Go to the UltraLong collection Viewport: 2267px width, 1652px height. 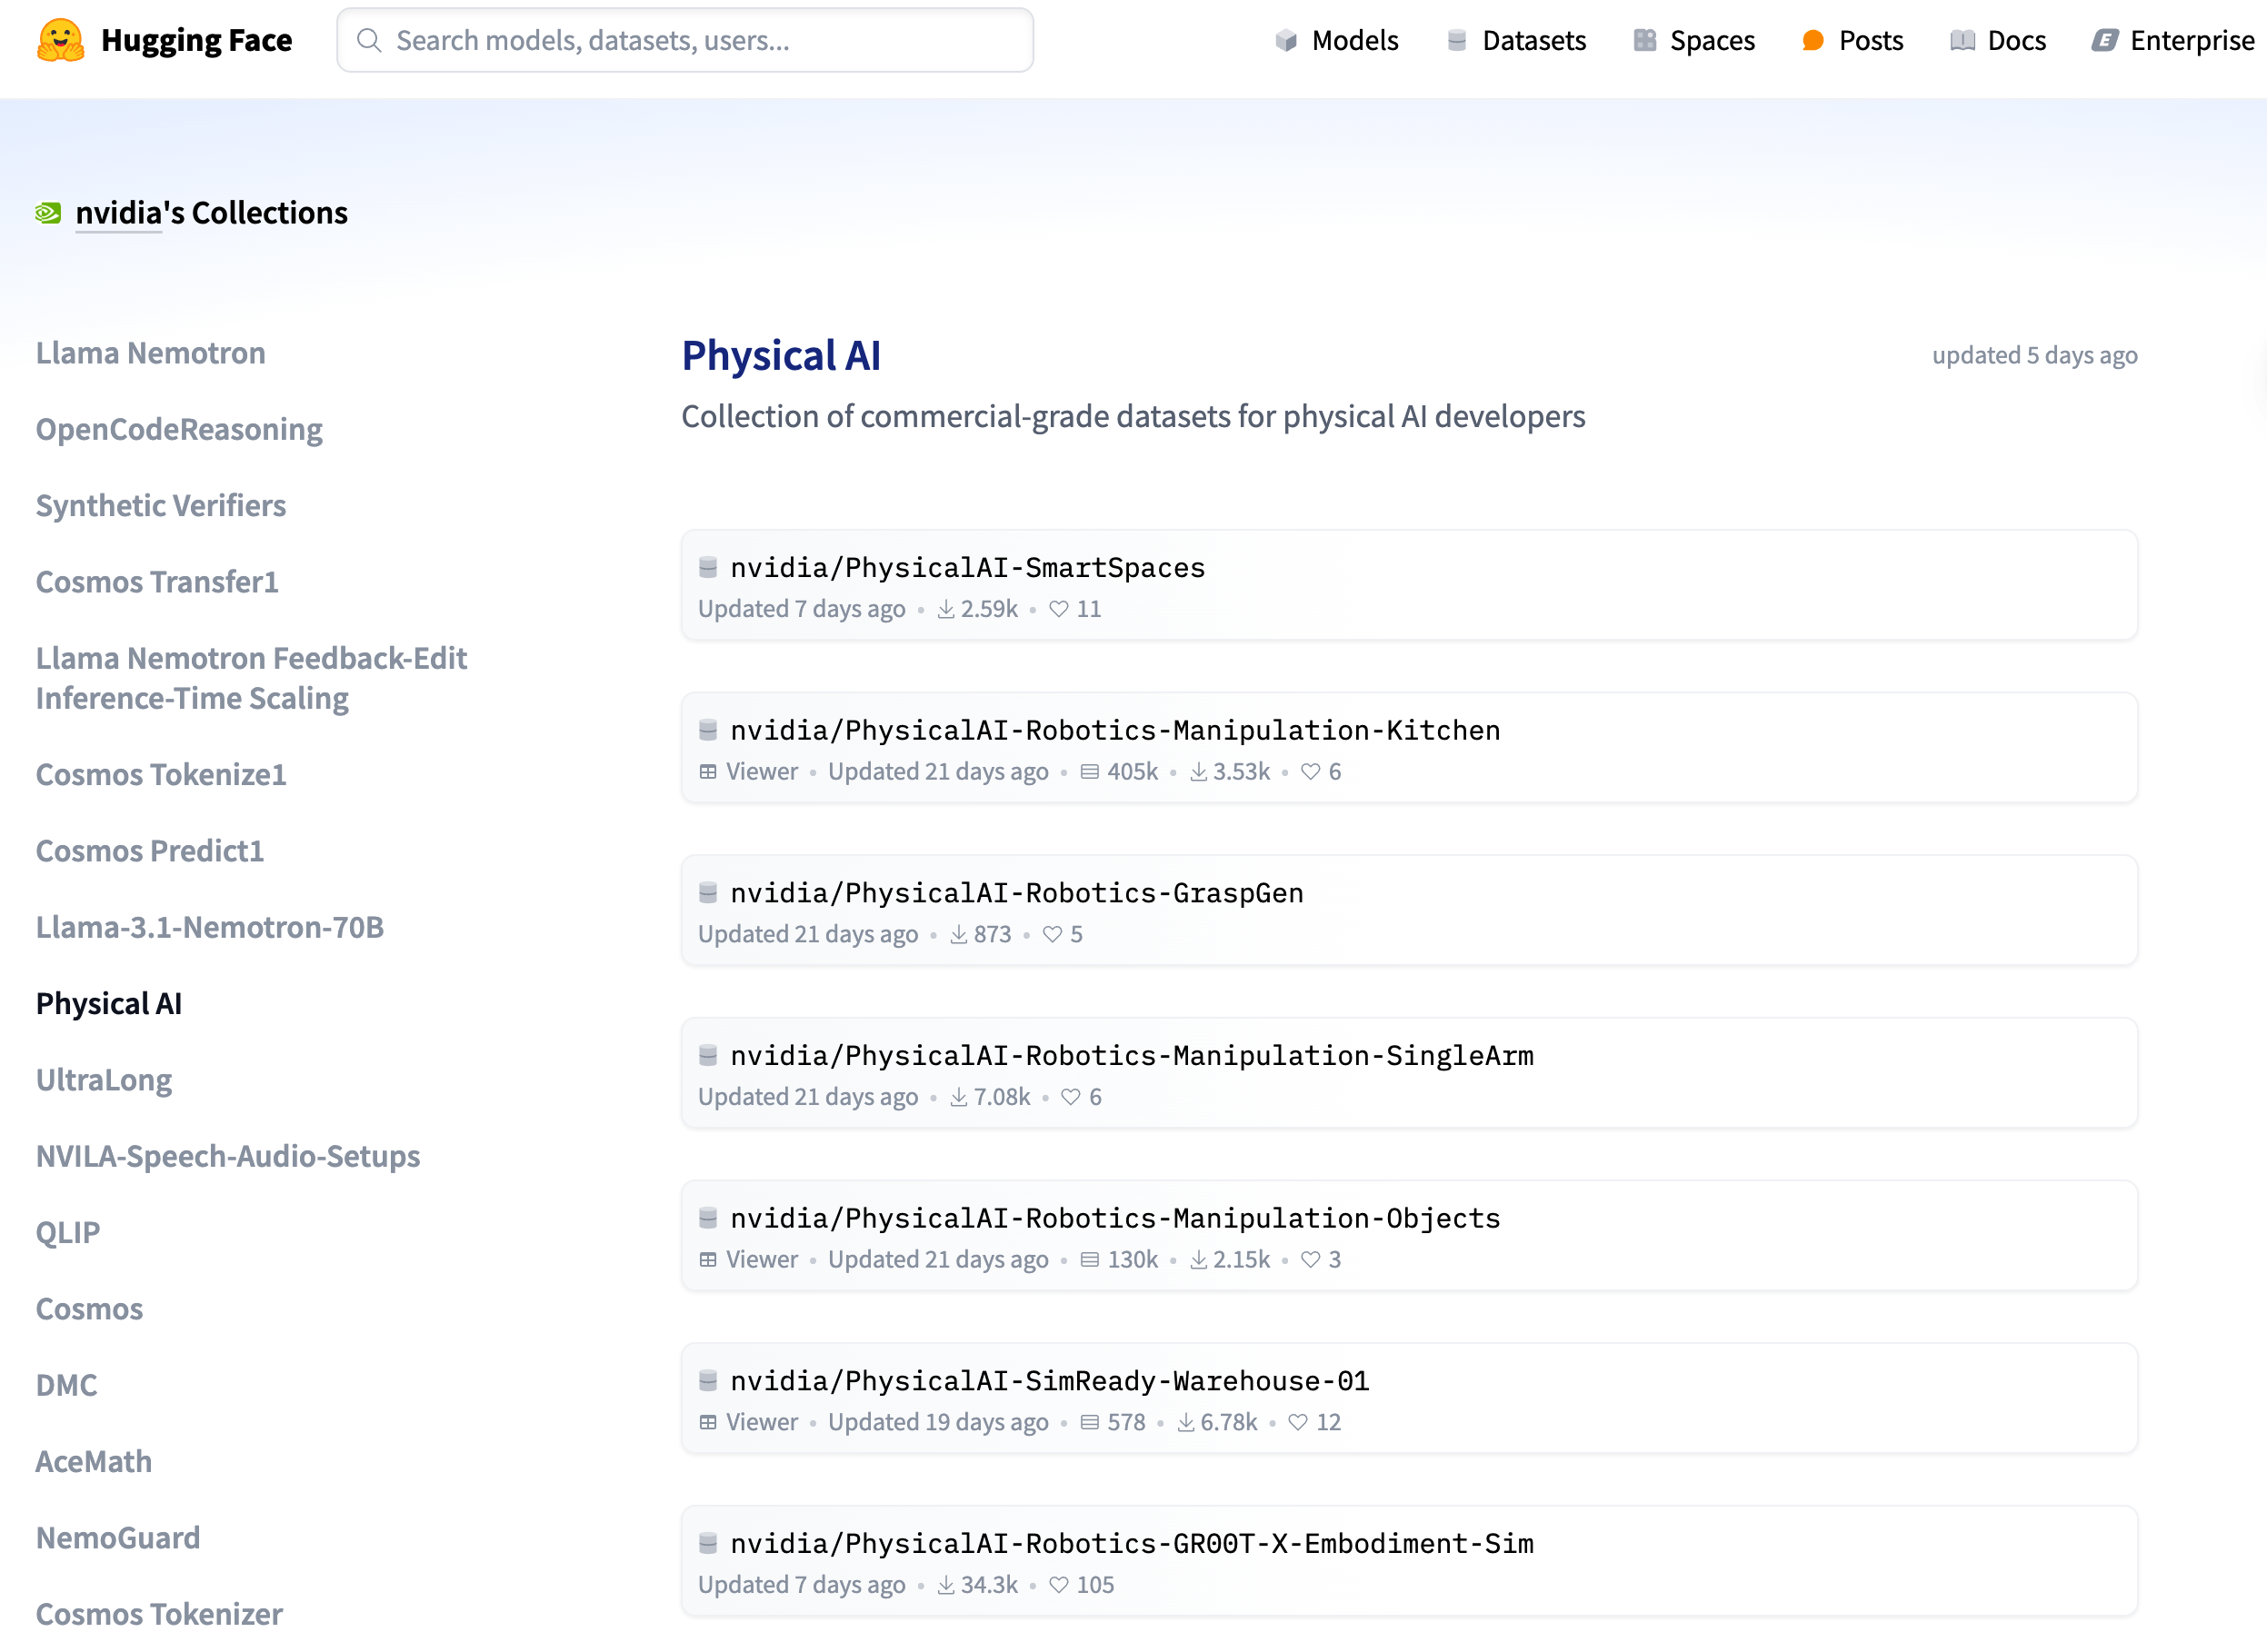click(x=103, y=1080)
